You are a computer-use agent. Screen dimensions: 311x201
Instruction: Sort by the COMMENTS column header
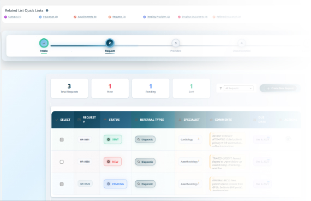(228, 120)
